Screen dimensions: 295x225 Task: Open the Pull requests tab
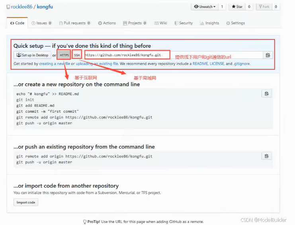coord(75,23)
